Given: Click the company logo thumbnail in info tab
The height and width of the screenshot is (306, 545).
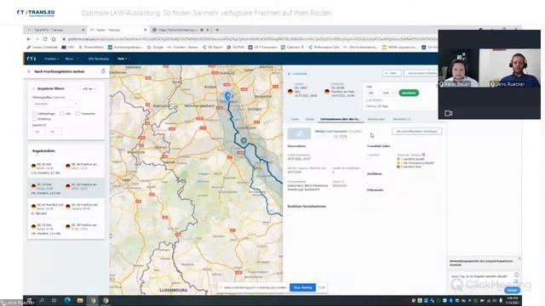Looking at the screenshot, I should [299, 133].
